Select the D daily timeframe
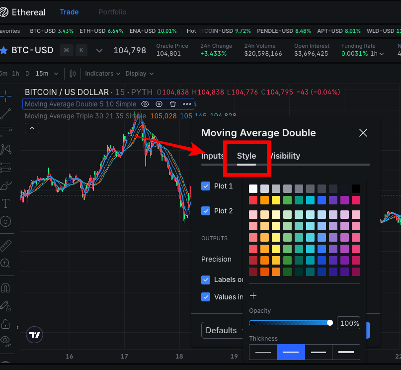 click(27, 74)
